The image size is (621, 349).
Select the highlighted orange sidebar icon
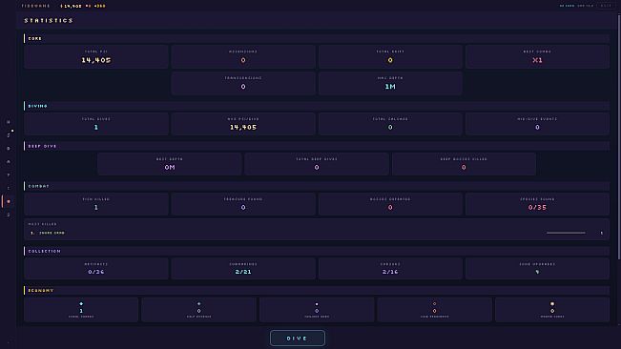click(x=9, y=201)
